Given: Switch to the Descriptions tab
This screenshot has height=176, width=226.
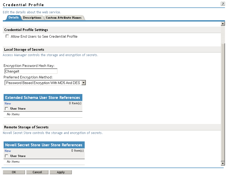Looking at the screenshot, I should [x=32, y=18].
